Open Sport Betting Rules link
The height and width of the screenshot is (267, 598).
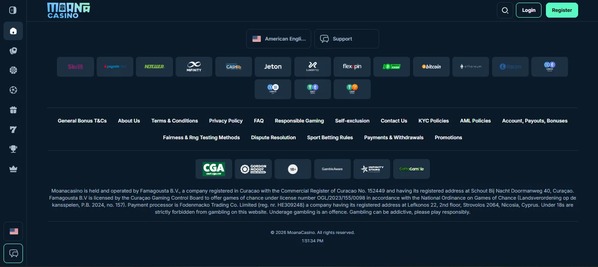pyautogui.click(x=330, y=137)
